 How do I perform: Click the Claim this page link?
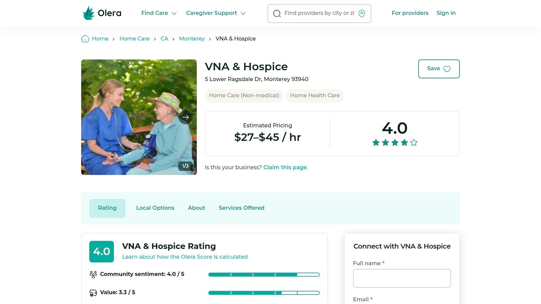tap(285, 167)
